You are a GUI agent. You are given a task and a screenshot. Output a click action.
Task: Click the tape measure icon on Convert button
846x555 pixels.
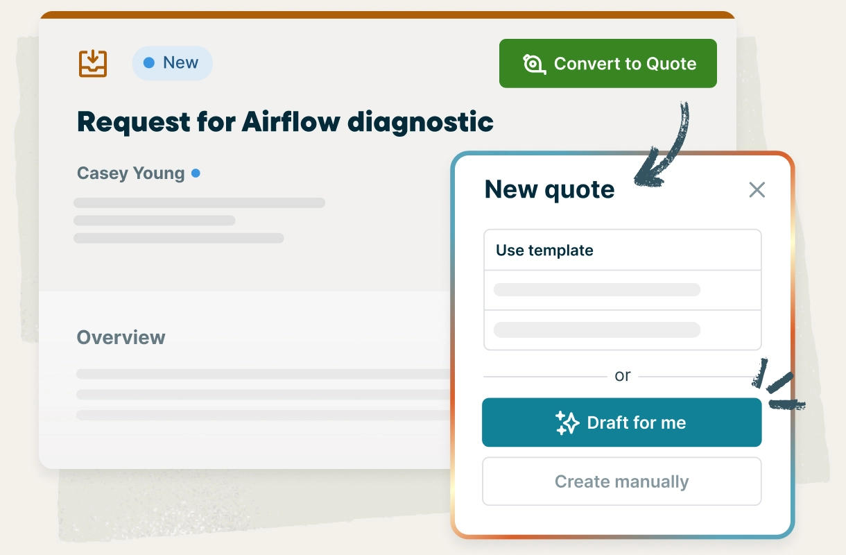533,64
